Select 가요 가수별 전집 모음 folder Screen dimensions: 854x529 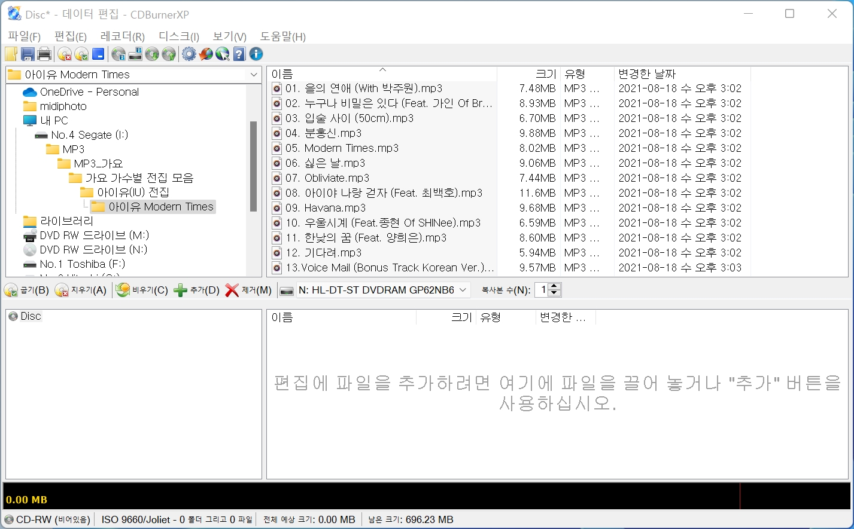coord(139,178)
